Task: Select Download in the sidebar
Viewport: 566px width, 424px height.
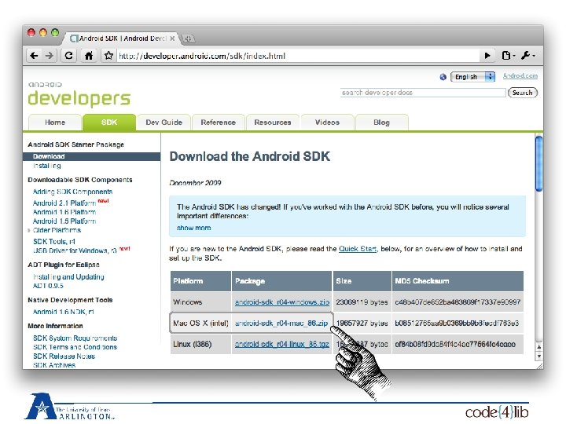Action: 92,156
